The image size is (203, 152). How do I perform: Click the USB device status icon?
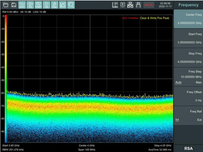tap(138, 5)
